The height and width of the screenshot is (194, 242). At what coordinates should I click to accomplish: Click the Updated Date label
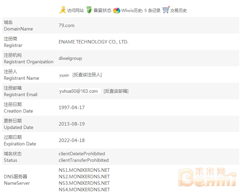coord(19,128)
